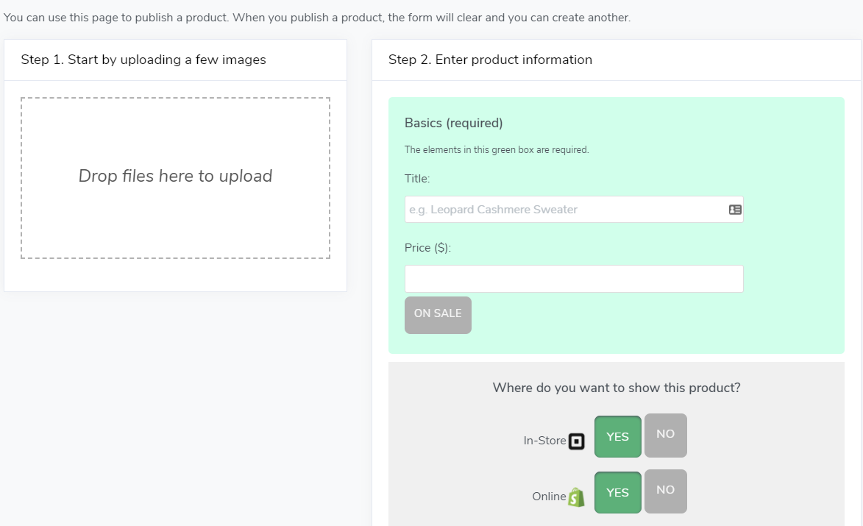Click the Title: field label
Image resolution: width=863 pixels, height=526 pixels.
click(417, 179)
